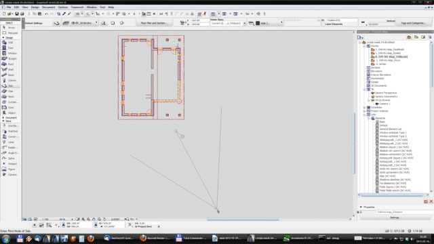Open the Window menu

[x=92, y=7]
